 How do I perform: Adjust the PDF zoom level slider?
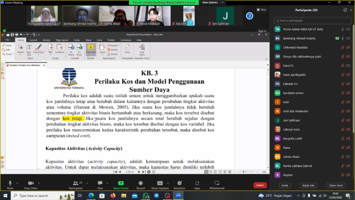(244, 172)
